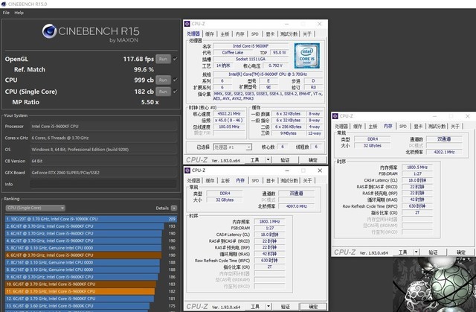The image size is (476, 312).
Task: Click the Cinebench icon in the title bar
Action: (x=4, y=4)
